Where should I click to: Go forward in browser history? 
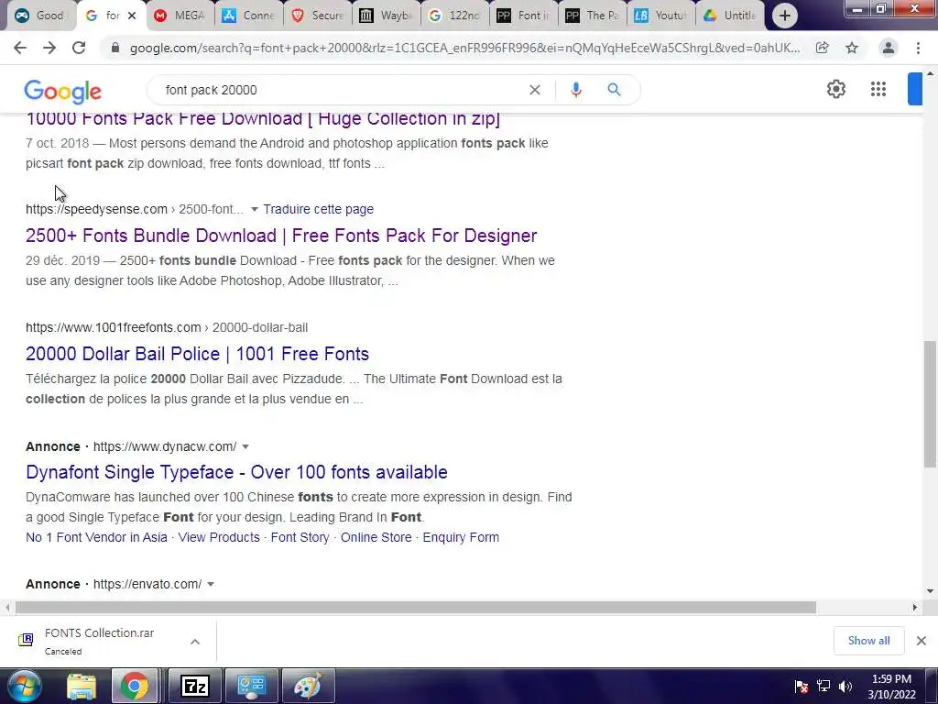[49, 48]
